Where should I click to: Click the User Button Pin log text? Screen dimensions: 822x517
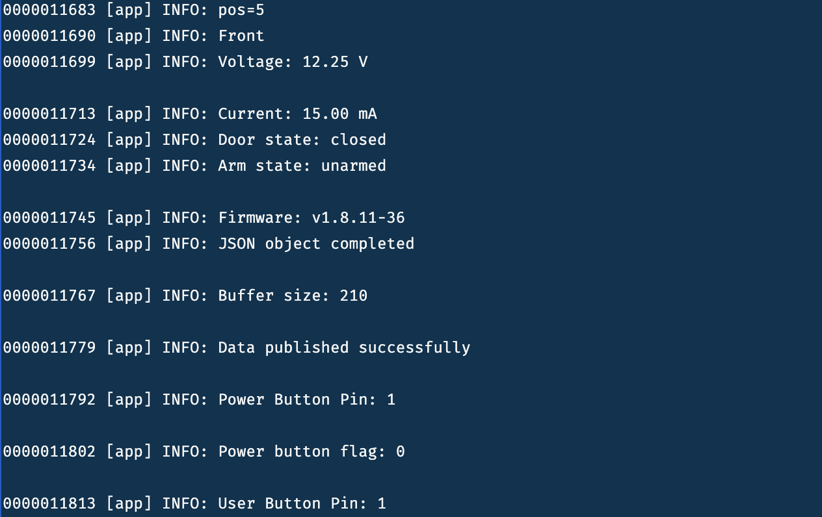302,504
